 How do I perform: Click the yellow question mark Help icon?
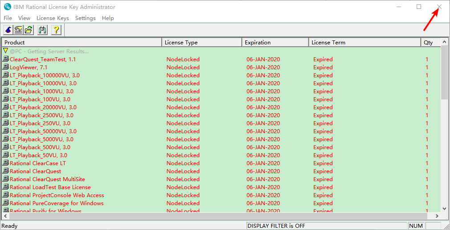pyautogui.click(x=57, y=30)
